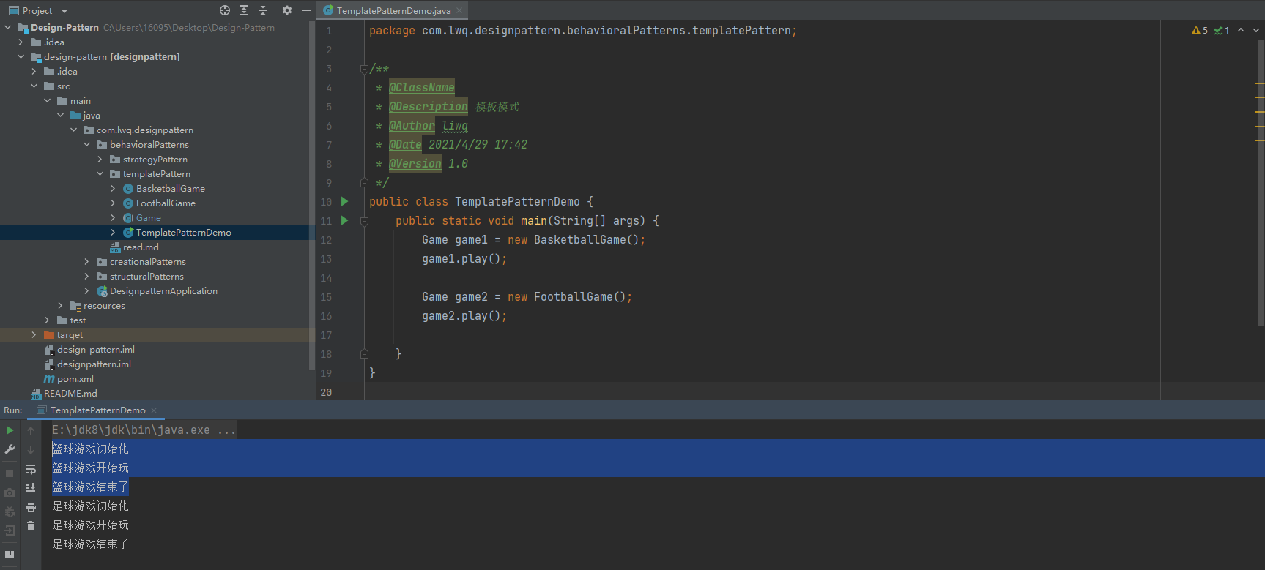Click the locate/select opened file icon
1265x570 pixels.
click(x=225, y=10)
